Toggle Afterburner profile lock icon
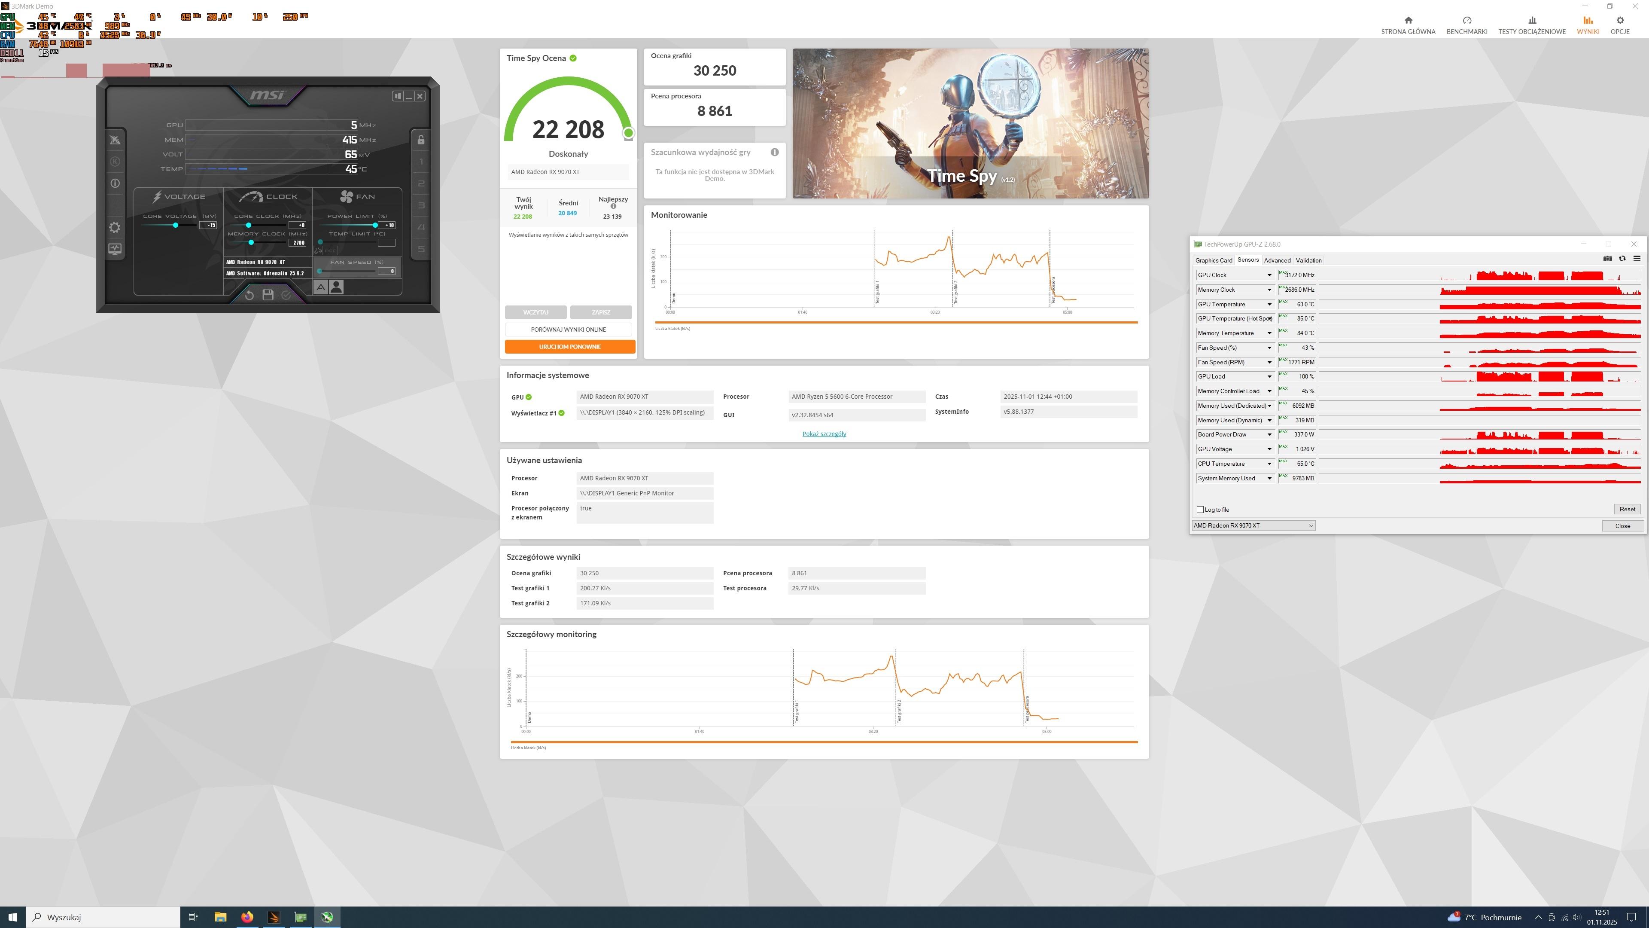This screenshot has width=1649, height=928. [x=420, y=140]
